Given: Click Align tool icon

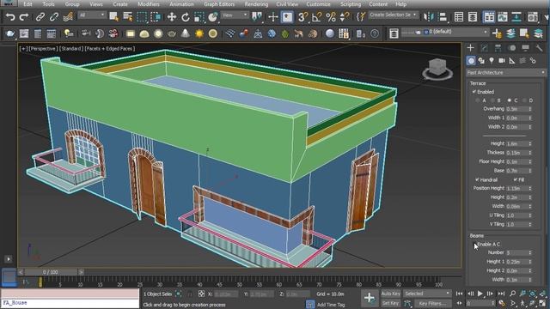Looking at the screenshot, I should [x=443, y=16].
